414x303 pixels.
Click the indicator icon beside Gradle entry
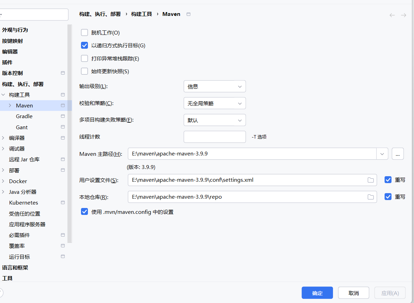coord(63,116)
